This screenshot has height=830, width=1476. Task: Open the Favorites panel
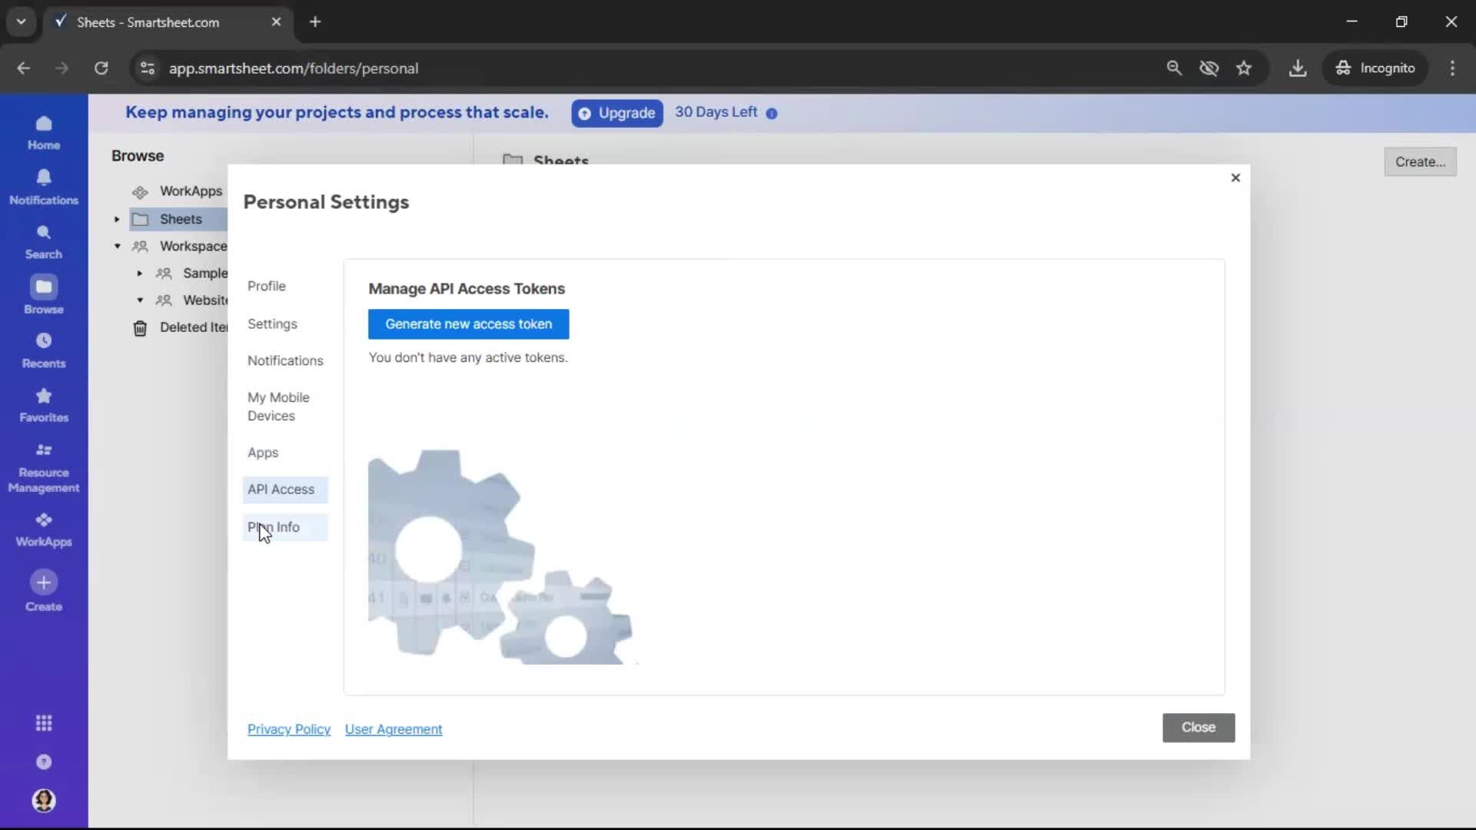[44, 405]
